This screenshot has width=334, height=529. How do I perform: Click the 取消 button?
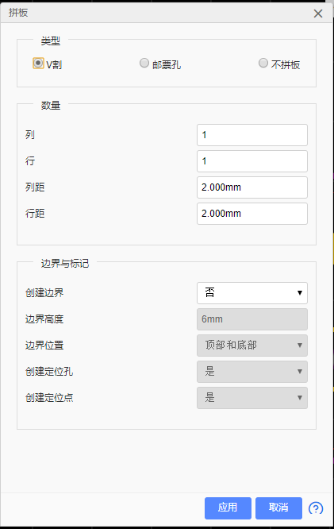278,508
